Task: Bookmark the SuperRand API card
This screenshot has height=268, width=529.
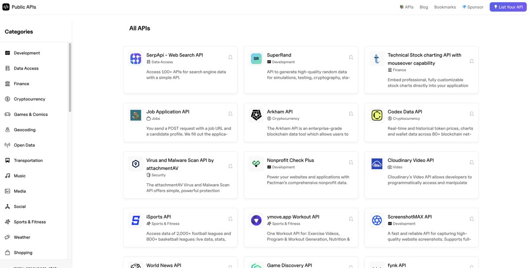Action: (x=351, y=57)
